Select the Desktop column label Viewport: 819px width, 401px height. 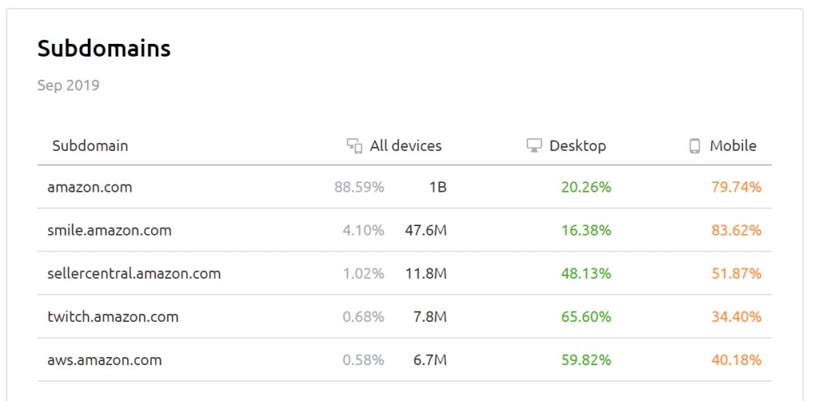coord(577,146)
